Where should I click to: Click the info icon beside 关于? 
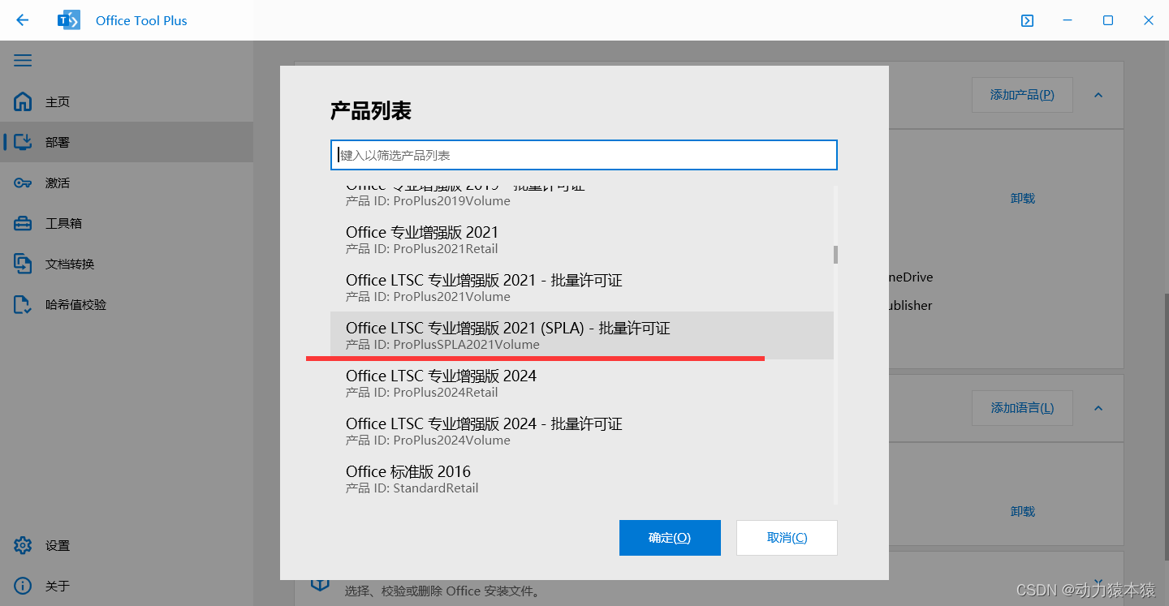23,586
